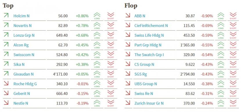Click green up arrow beside Lonza Grp N
The width and height of the screenshot is (241, 112).
6,35
